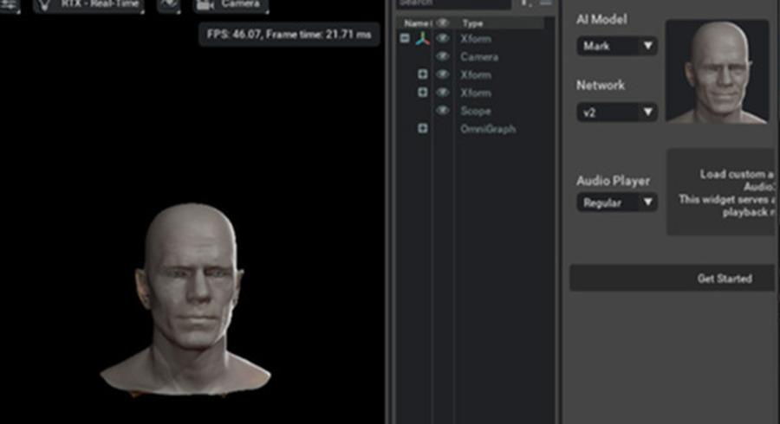
Task: Toggle visibility of the root Xform
Action: [443, 39]
